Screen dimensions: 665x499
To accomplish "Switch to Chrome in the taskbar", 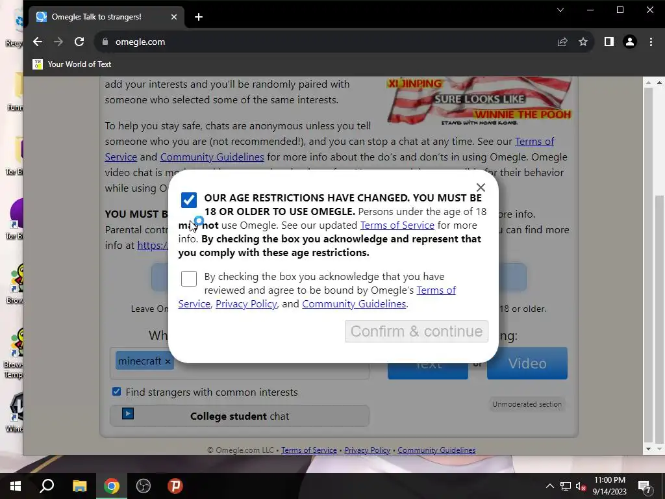I will (x=112, y=486).
